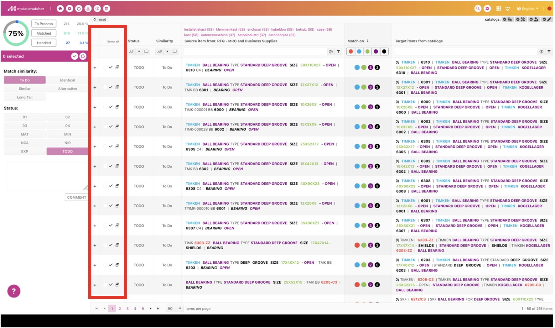Open the gear icon next to search
The width and height of the screenshot is (555, 328).
pos(487,9)
